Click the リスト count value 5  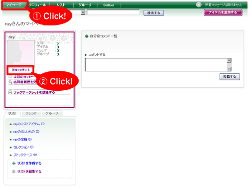58,43
